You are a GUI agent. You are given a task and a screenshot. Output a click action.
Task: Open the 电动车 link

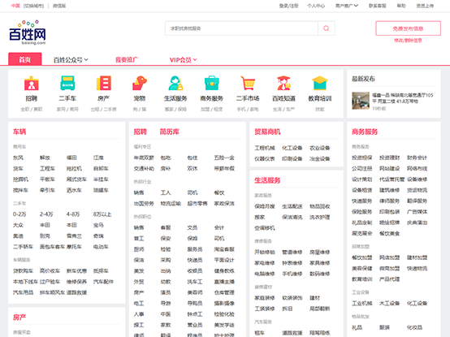[x=101, y=247]
